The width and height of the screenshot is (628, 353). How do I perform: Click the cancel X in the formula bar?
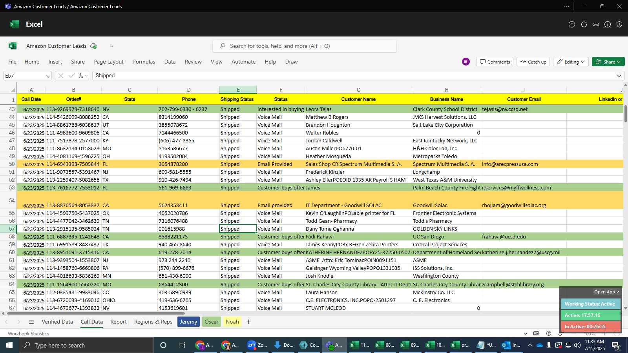click(x=60, y=76)
